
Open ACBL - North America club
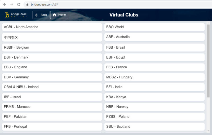point(52,27)
